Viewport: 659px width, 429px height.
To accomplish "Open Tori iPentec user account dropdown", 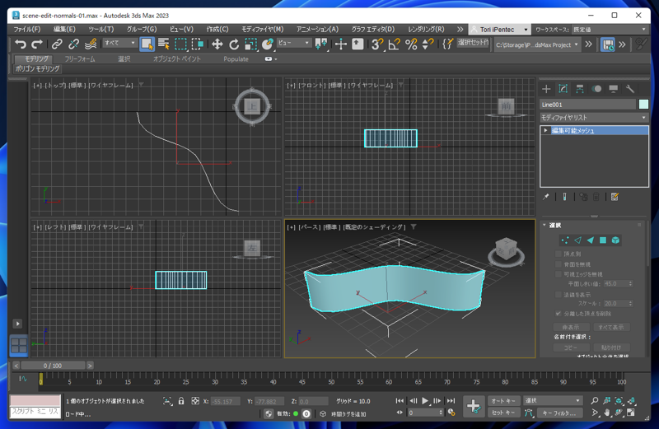I will (x=499, y=30).
